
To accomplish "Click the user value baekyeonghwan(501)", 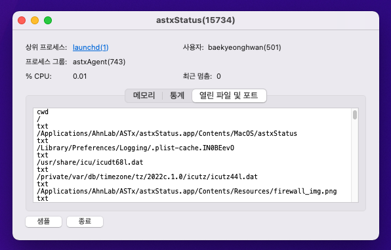I will (244, 47).
